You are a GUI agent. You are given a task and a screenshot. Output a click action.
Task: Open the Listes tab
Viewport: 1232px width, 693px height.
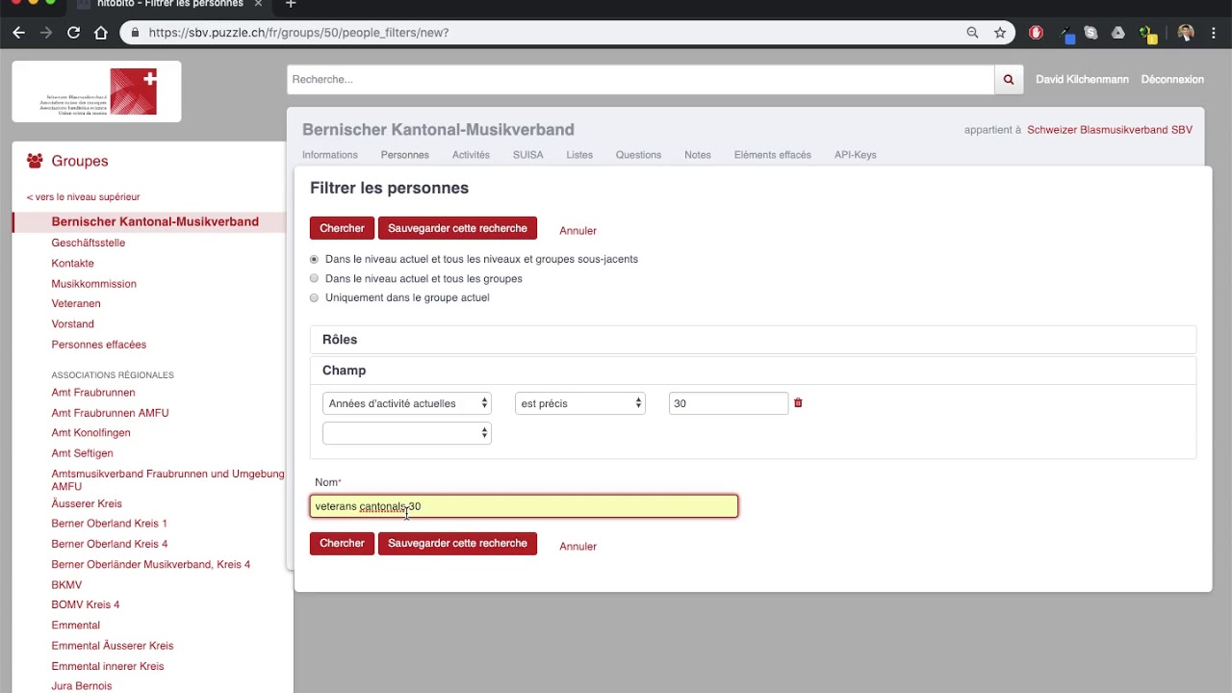coord(579,155)
